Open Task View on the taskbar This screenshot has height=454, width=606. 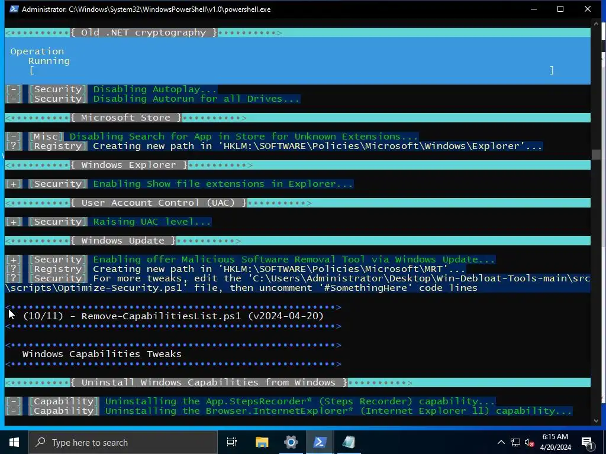tap(232, 442)
